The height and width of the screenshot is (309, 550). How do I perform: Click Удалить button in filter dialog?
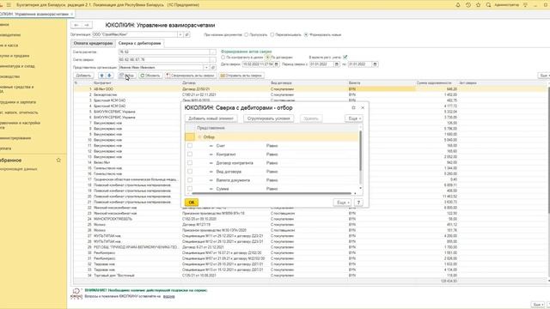[311, 118]
